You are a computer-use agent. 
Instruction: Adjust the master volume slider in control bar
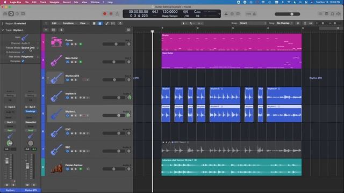tap(287, 14)
